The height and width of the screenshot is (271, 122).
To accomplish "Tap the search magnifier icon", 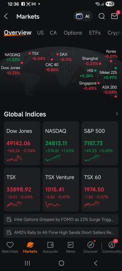I will click(x=102, y=16).
